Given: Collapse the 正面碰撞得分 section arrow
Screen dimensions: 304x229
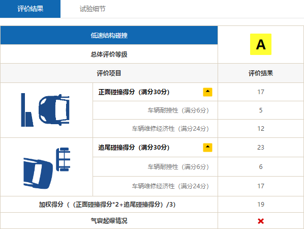Looking at the screenshot, I should (207, 92).
